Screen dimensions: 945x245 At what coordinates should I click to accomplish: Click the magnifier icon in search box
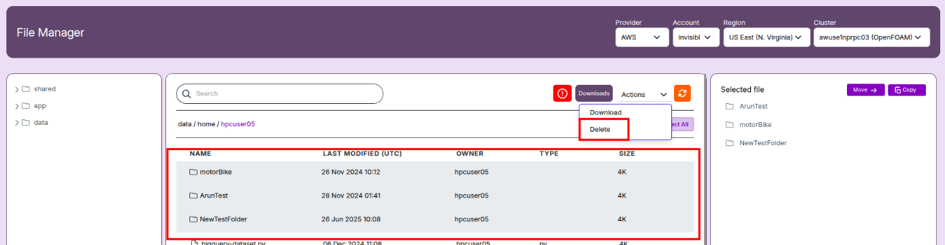coord(187,94)
